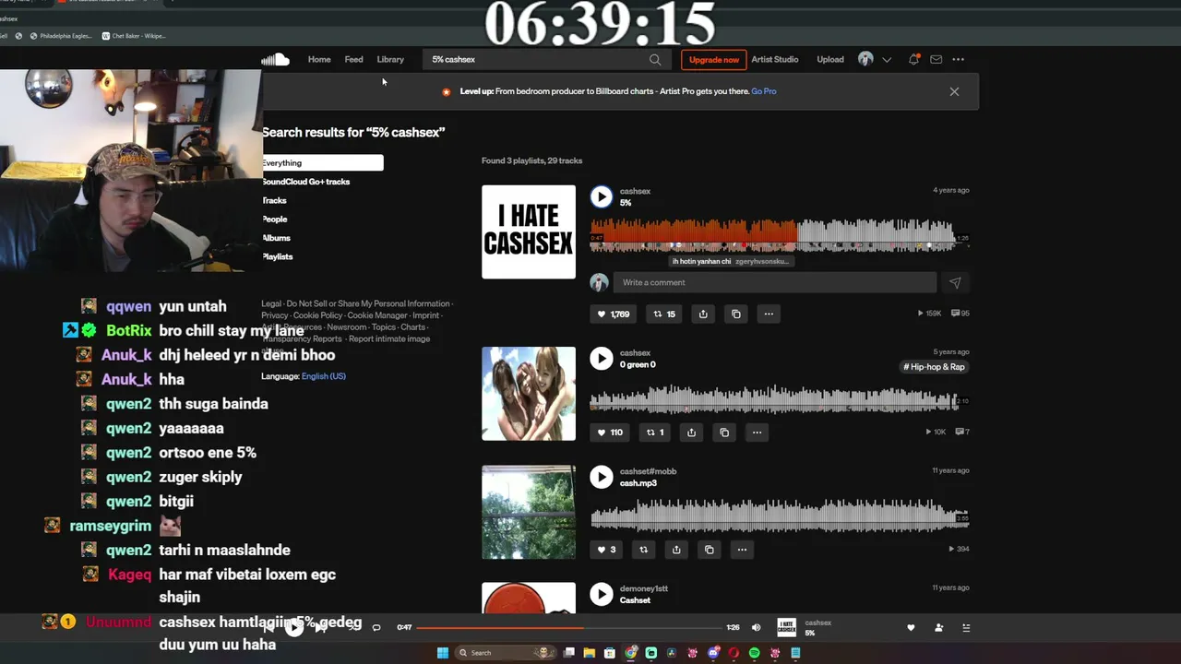
Task: Toggle repeat in the bottom player
Action: [376, 628]
